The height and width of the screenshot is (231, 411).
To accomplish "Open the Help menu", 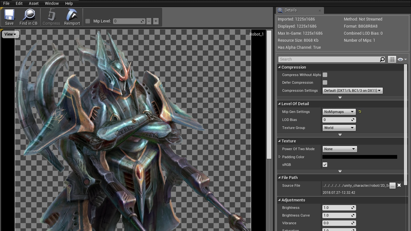I will 69,3.
